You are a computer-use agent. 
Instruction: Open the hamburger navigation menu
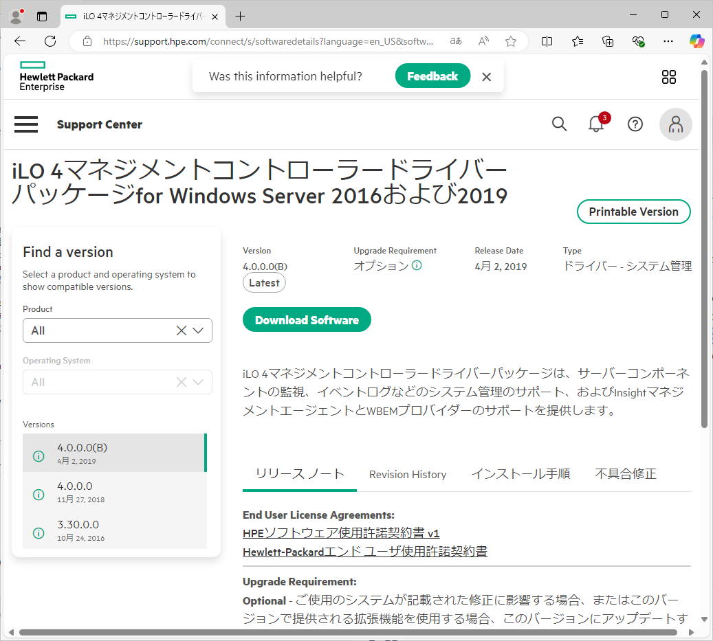tap(26, 124)
